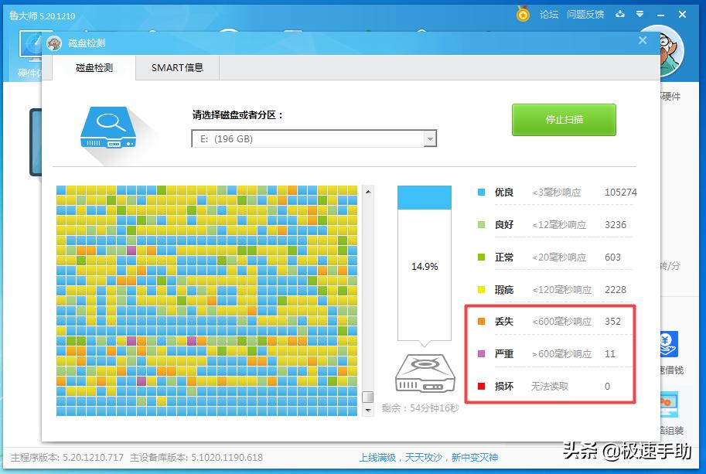
Task: Expand the main menu chevron in title bar
Action: pyautogui.click(x=639, y=14)
